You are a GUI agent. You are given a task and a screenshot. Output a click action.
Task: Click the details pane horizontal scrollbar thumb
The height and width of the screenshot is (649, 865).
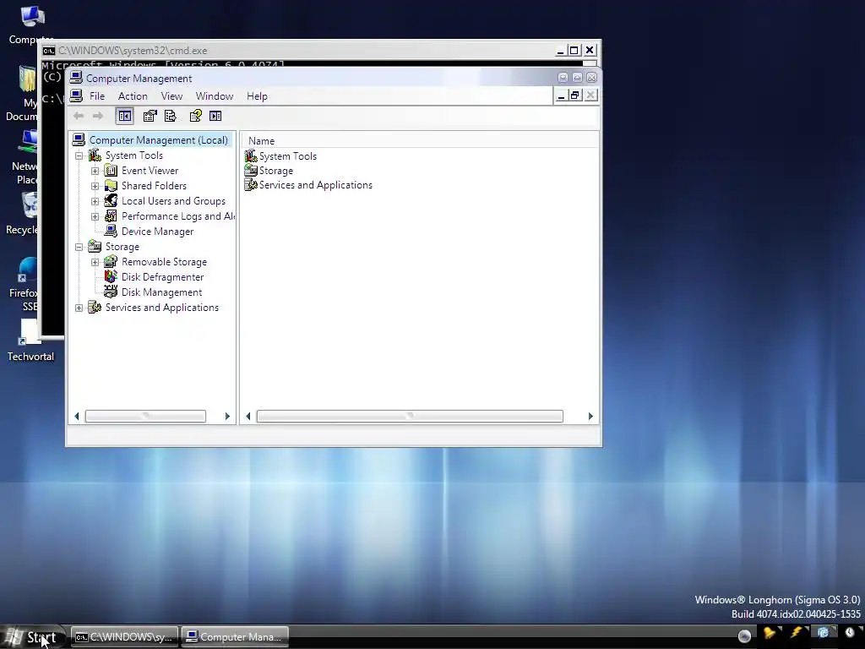[x=410, y=416]
